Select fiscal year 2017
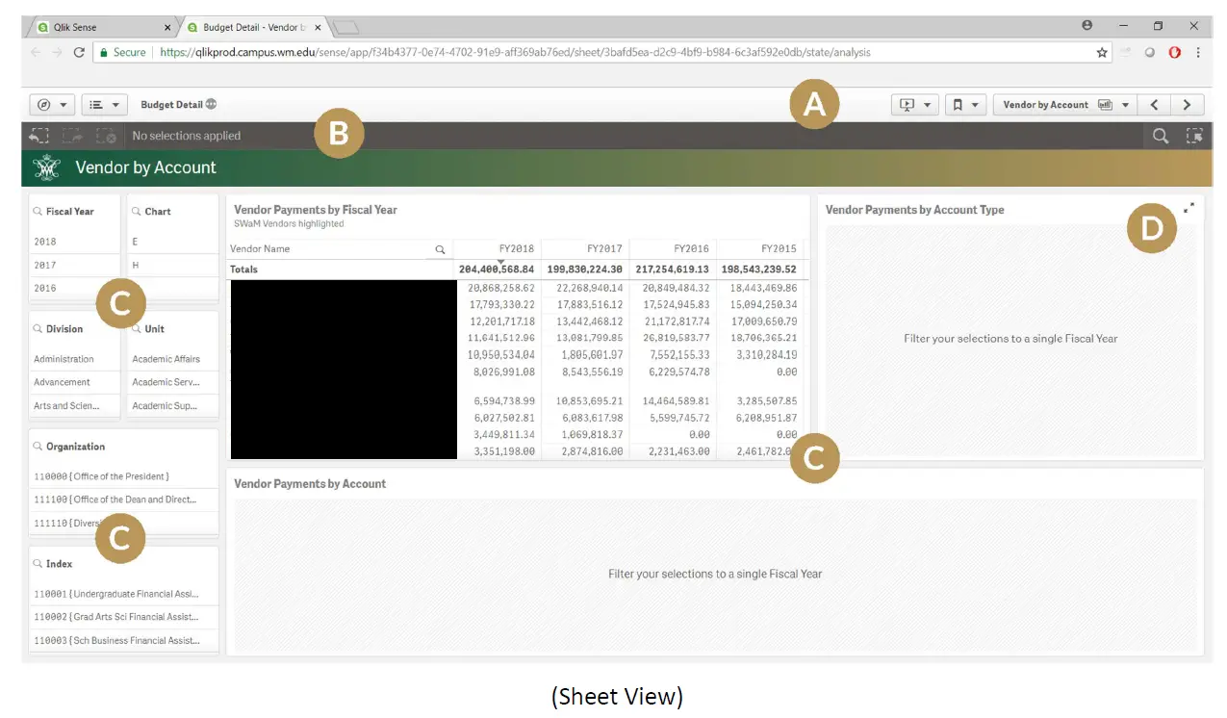Viewport: 1227px width, 718px height. tap(74, 265)
